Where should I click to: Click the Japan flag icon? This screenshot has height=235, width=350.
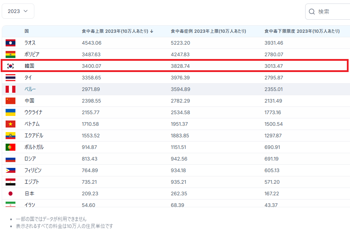[x=11, y=194]
